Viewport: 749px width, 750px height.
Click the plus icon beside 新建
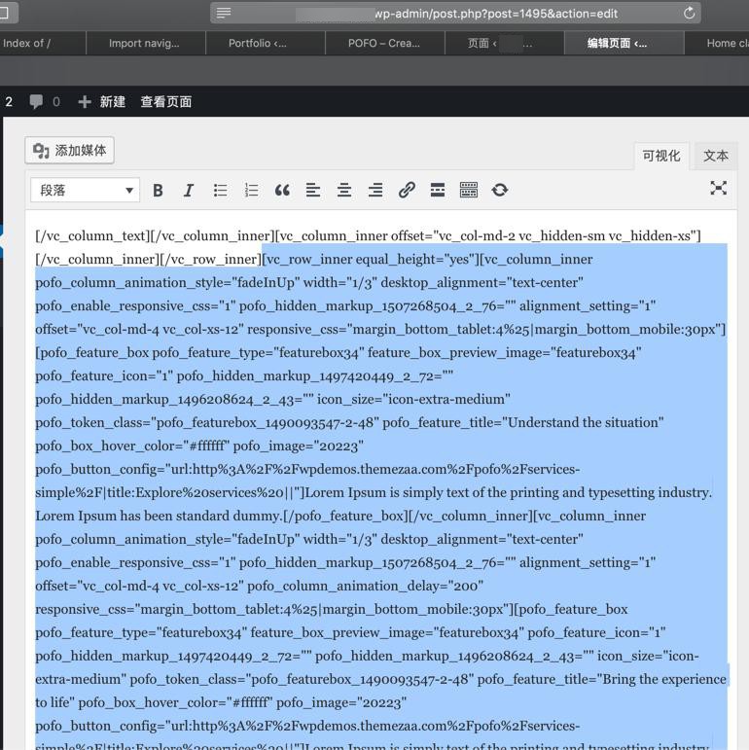pos(85,102)
